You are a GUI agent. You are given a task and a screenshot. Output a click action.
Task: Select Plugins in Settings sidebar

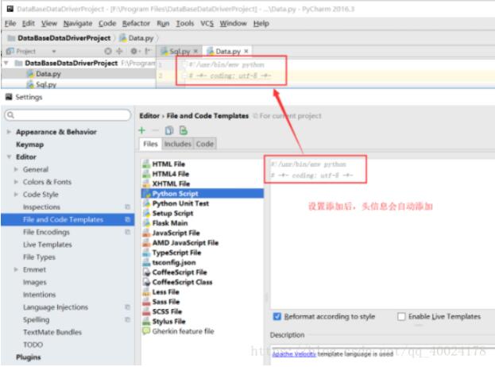(29, 357)
